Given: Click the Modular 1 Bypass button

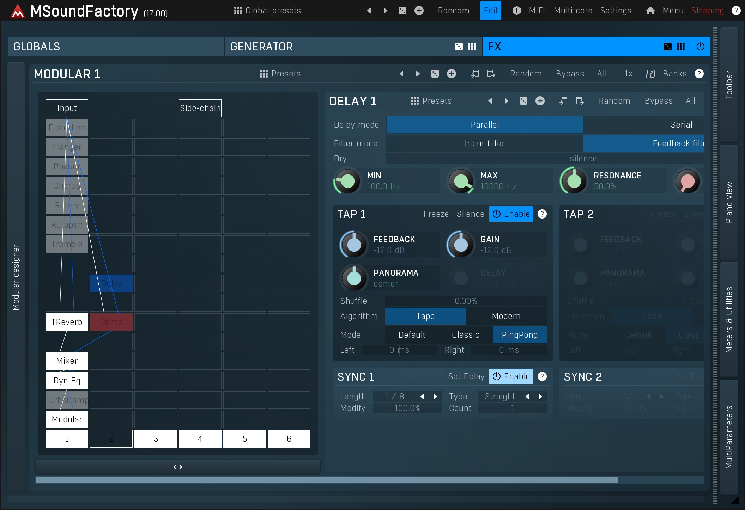Looking at the screenshot, I should (x=570, y=74).
